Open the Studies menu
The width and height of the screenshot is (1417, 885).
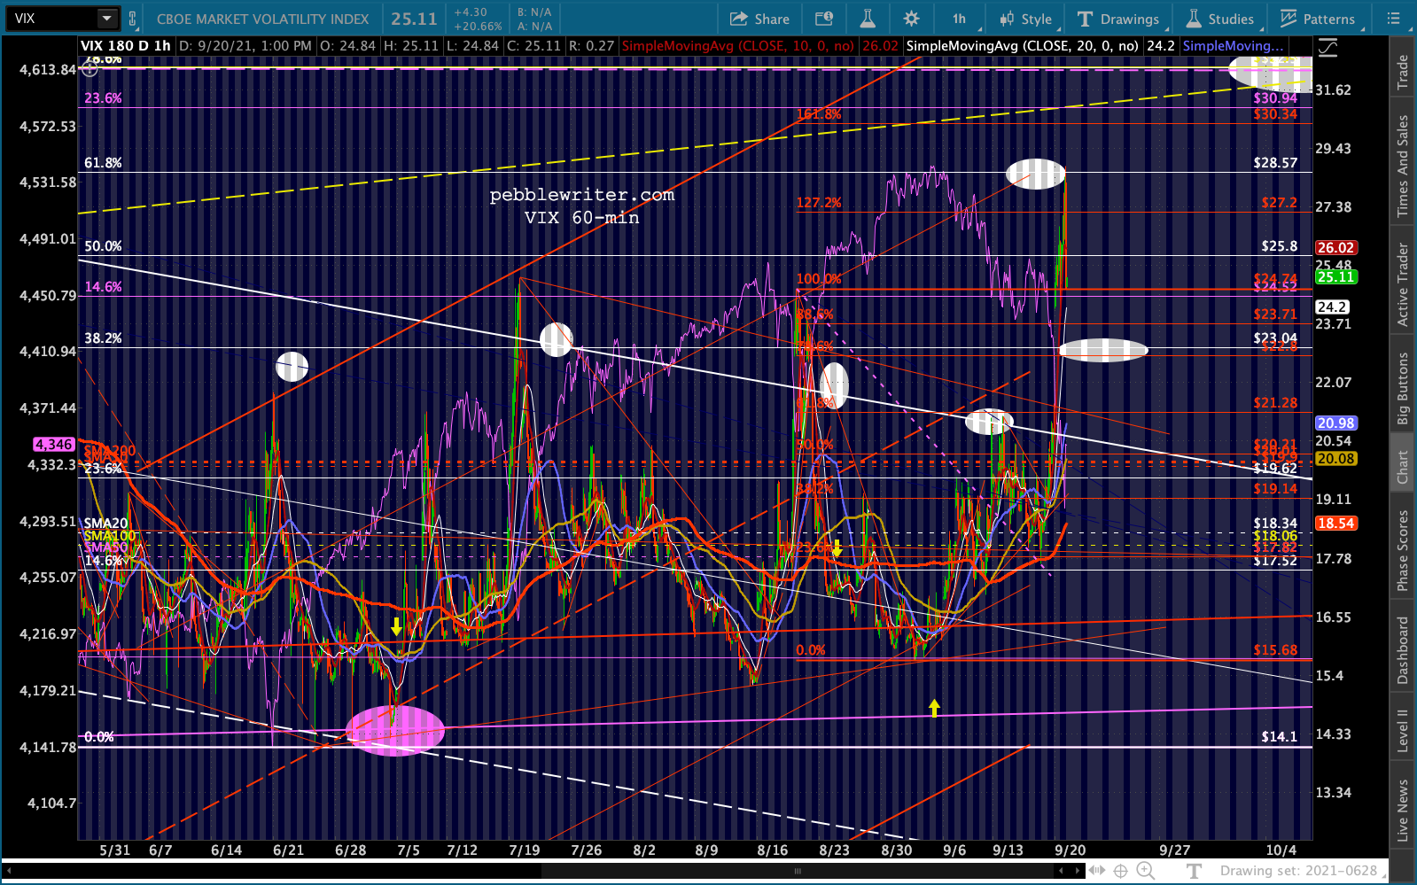[x=1221, y=19]
